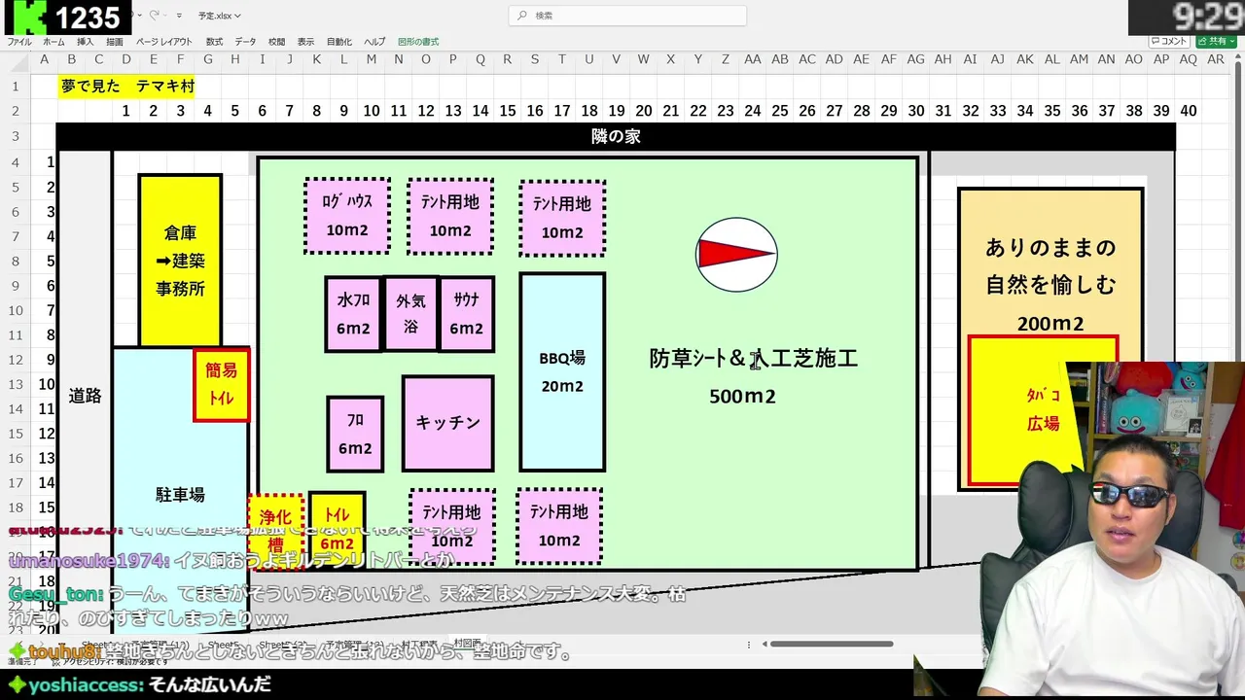
Task: Click the redo arrow in quick access toolbar
Action: tap(155, 16)
